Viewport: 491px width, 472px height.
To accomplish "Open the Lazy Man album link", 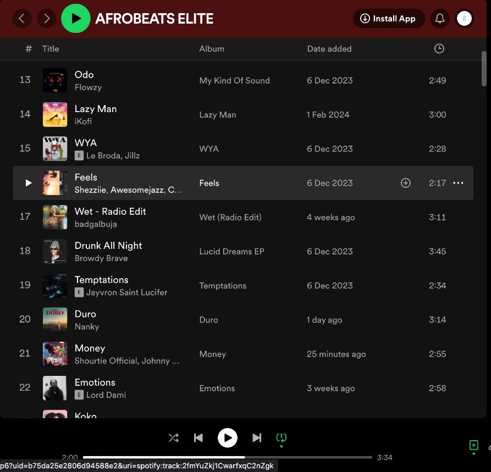I will point(218,114).
